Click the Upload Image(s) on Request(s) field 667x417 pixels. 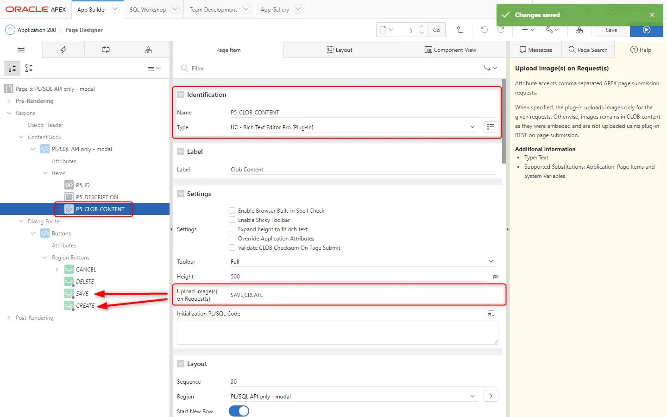tap(361, 295)
